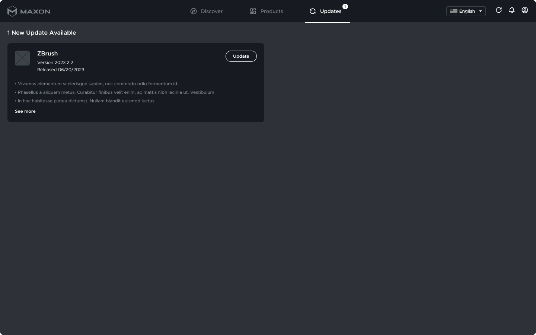Click the Version 2023.2.2 text
The height and width of the screenshot is (335, 536).
[55, 63]
